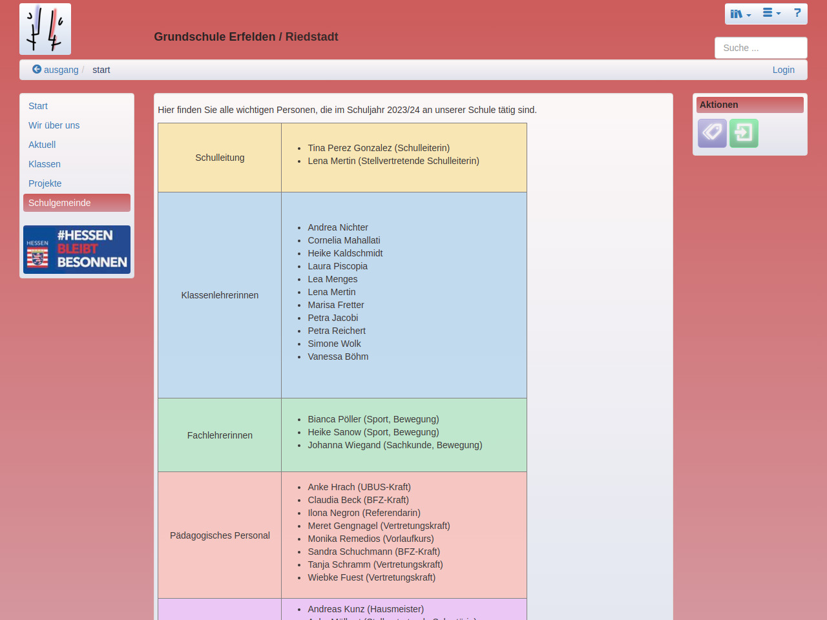Select Aktuell in the sidebar
827x620 pixels.
click(x=42, y=145)
